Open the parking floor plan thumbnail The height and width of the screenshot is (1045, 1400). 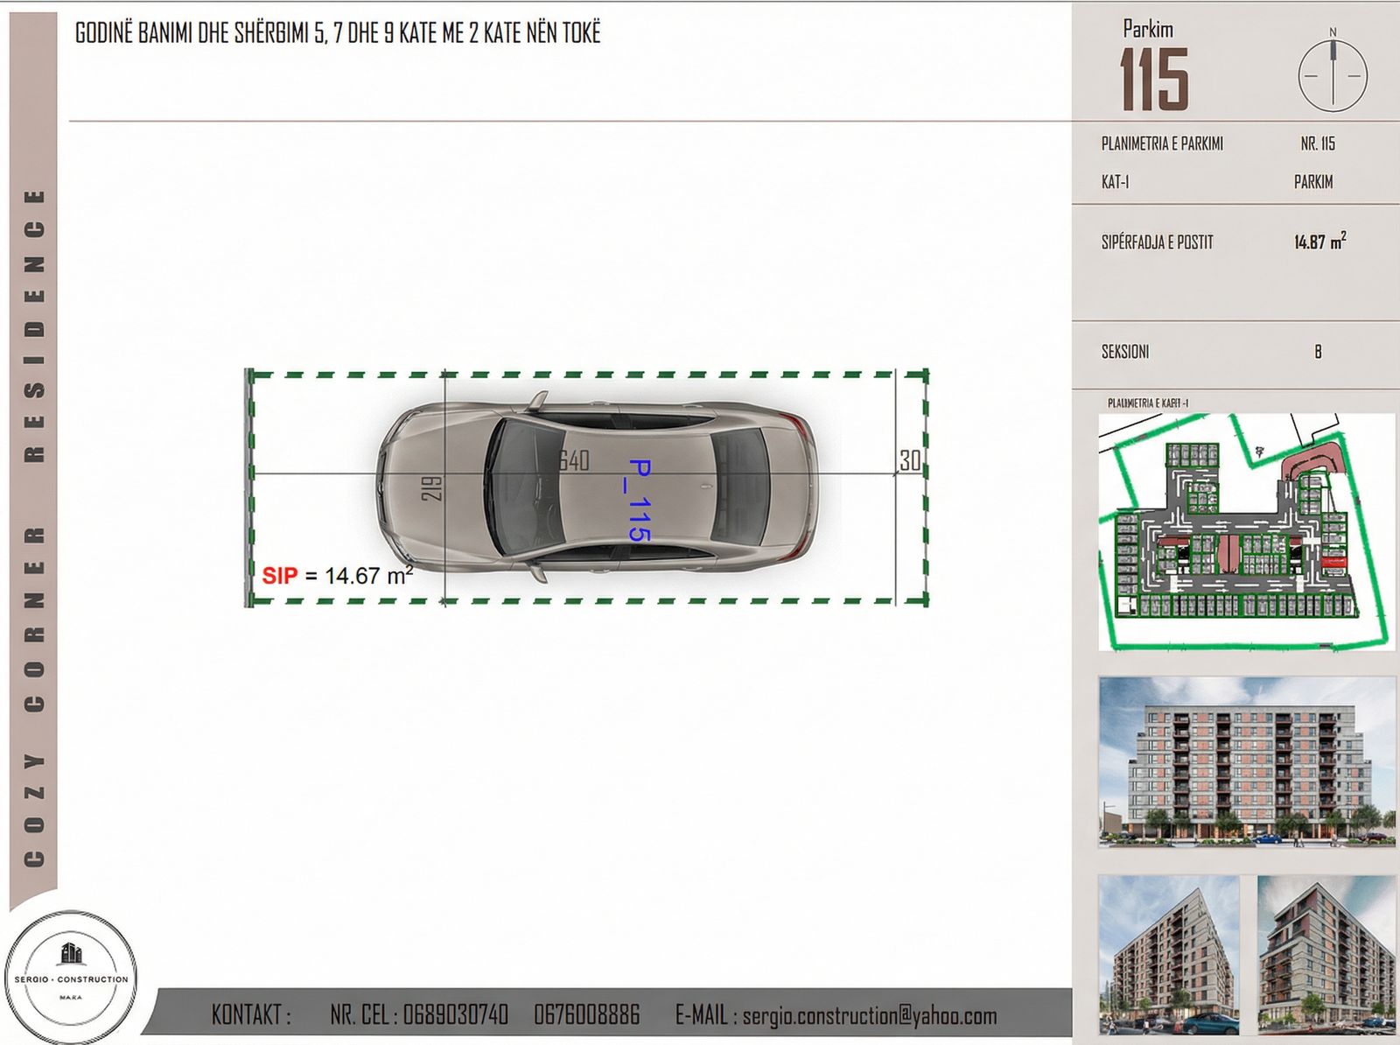[1246, 532]
